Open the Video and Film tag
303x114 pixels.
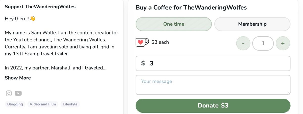click(x=43, y=104)
